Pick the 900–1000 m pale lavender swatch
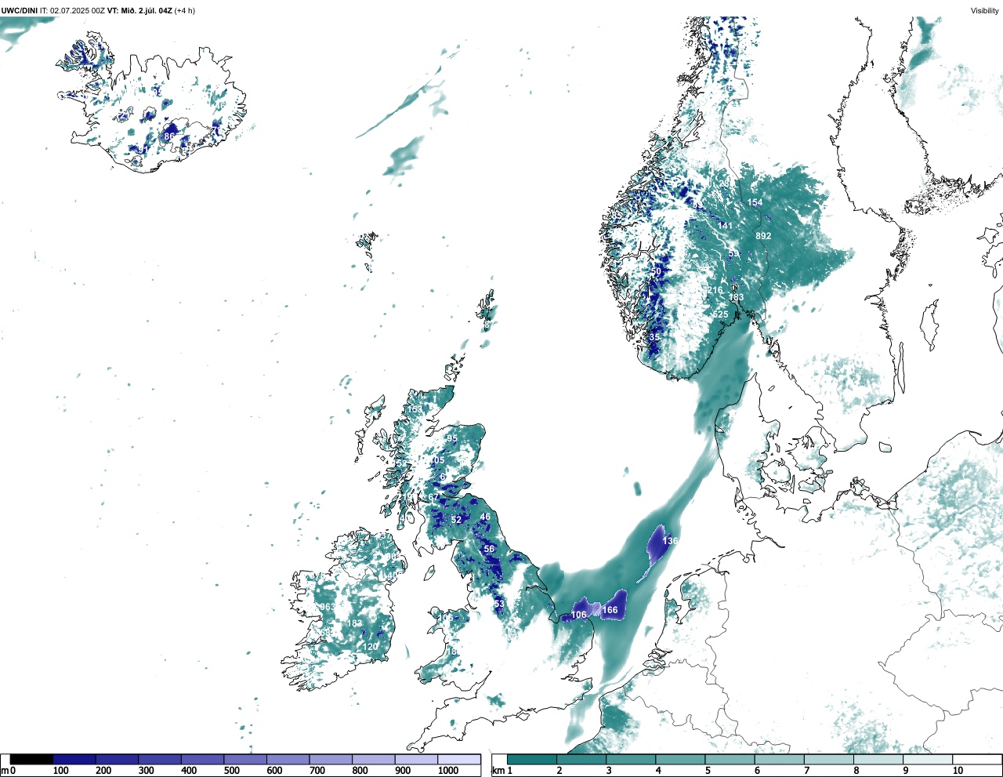Viewport: 1003px width, 777px height. tap(416, 759)
